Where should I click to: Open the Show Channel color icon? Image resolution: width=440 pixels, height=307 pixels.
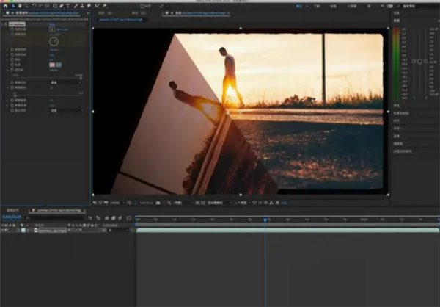169,203
